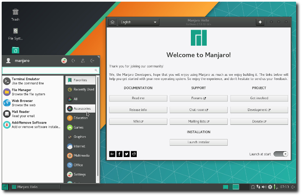The width and height of the screenshot is (302, 196).
Task: Click the category list scrollbar in the menu
Action: coord(98,126)
